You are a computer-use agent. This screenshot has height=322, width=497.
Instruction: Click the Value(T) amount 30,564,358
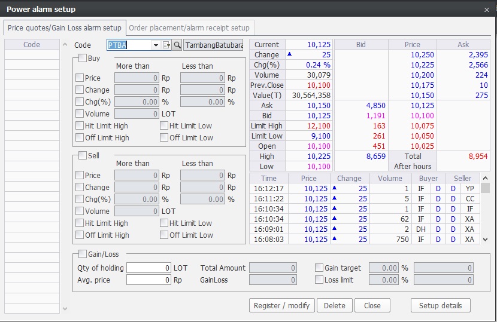pyautogui.click(x=309, y=95)
